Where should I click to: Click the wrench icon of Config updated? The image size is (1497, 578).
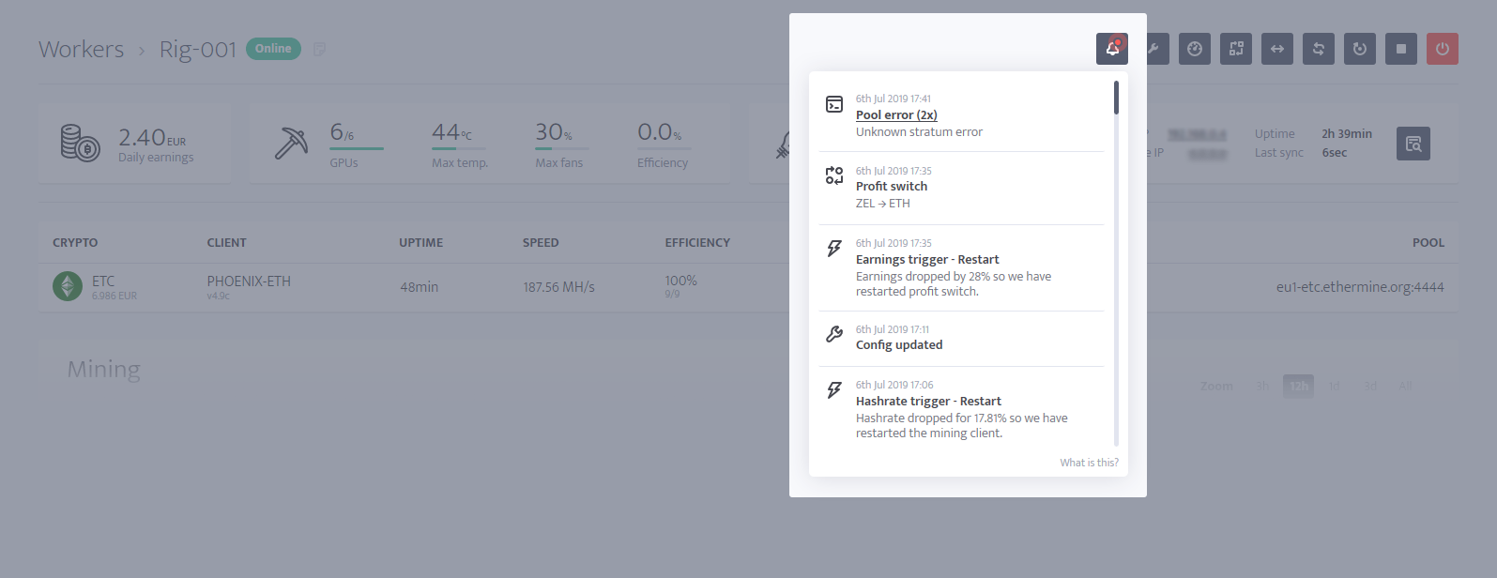coord(834,334)
